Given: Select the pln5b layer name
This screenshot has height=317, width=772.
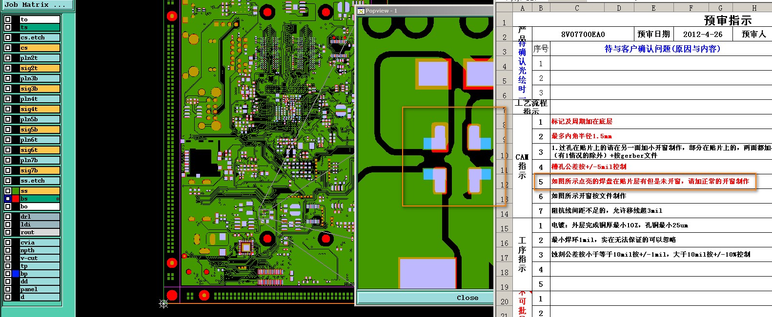Looking at the screenshot, I should pos(40,119).
